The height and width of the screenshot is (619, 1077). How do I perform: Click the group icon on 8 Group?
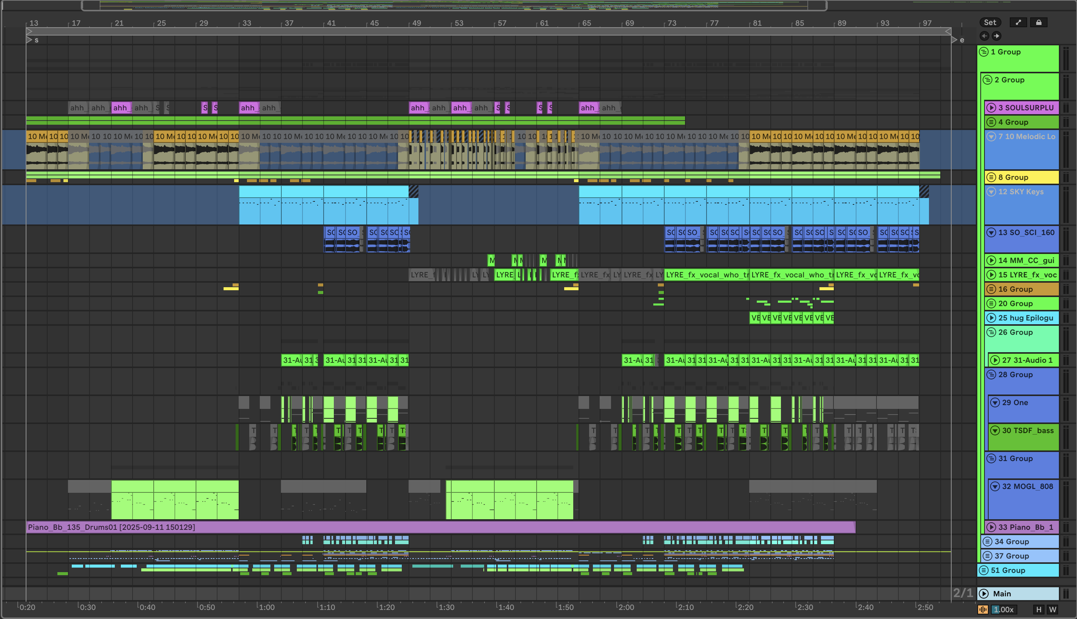[991, 177]
